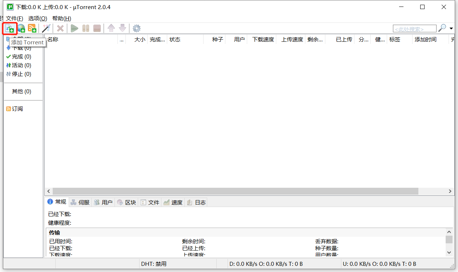
Task: Click the Add Torrent toolbar icon
Action: pyautogui.click(x=10, y=28)
